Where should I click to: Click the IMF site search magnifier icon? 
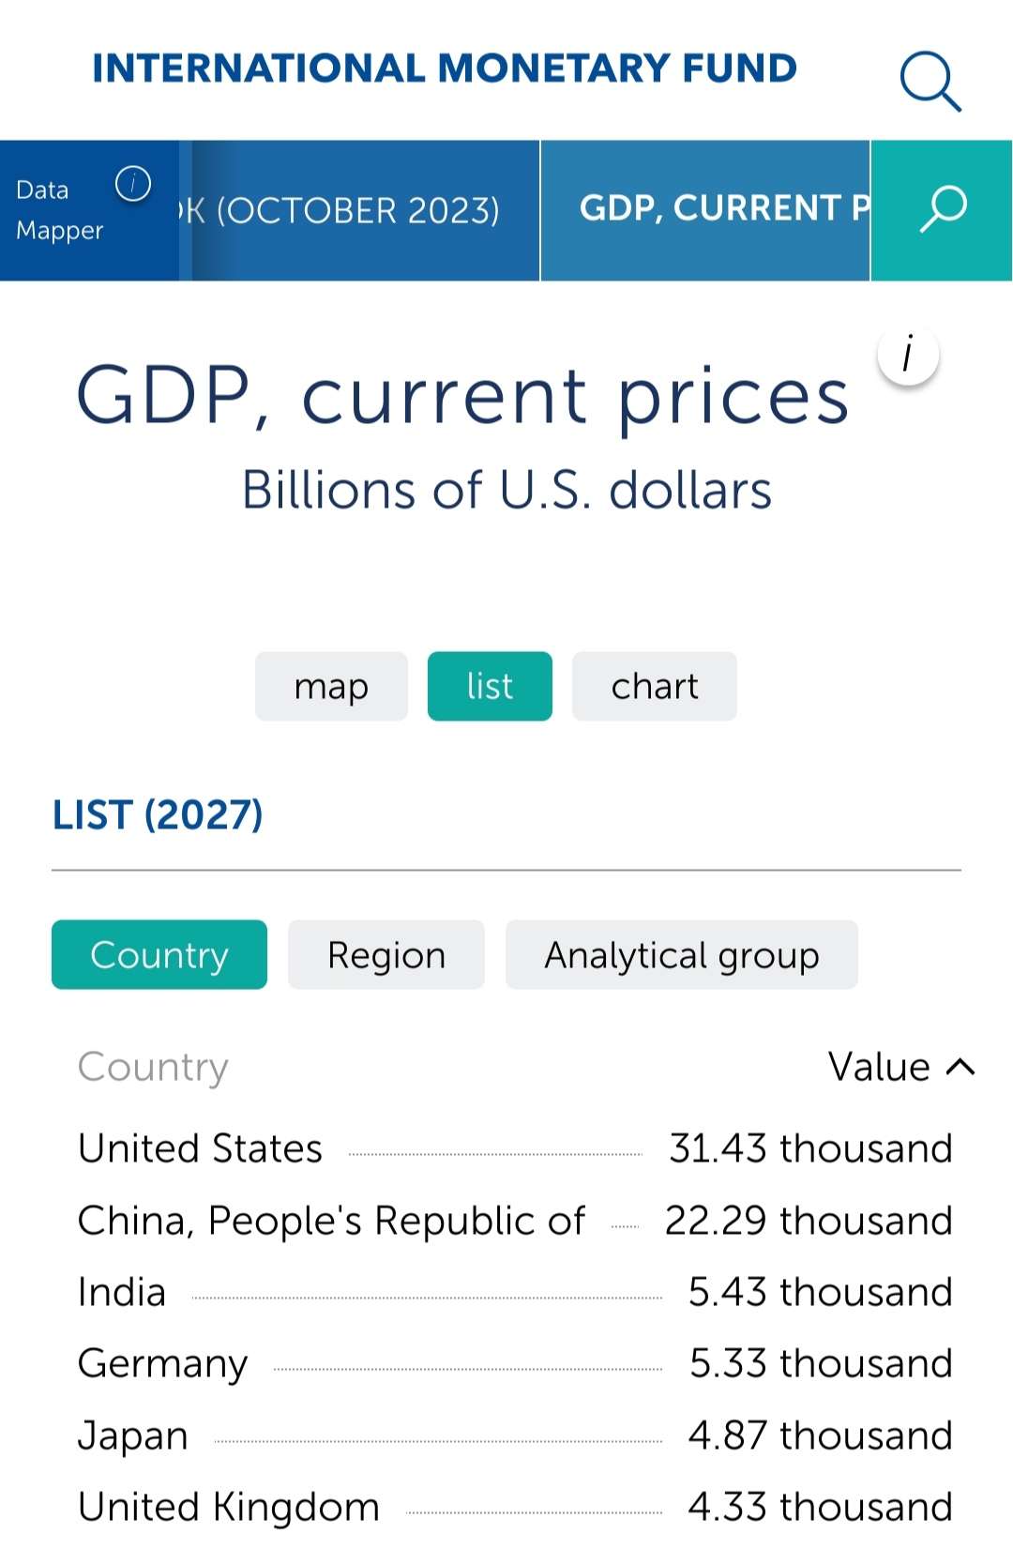point(930,81)
